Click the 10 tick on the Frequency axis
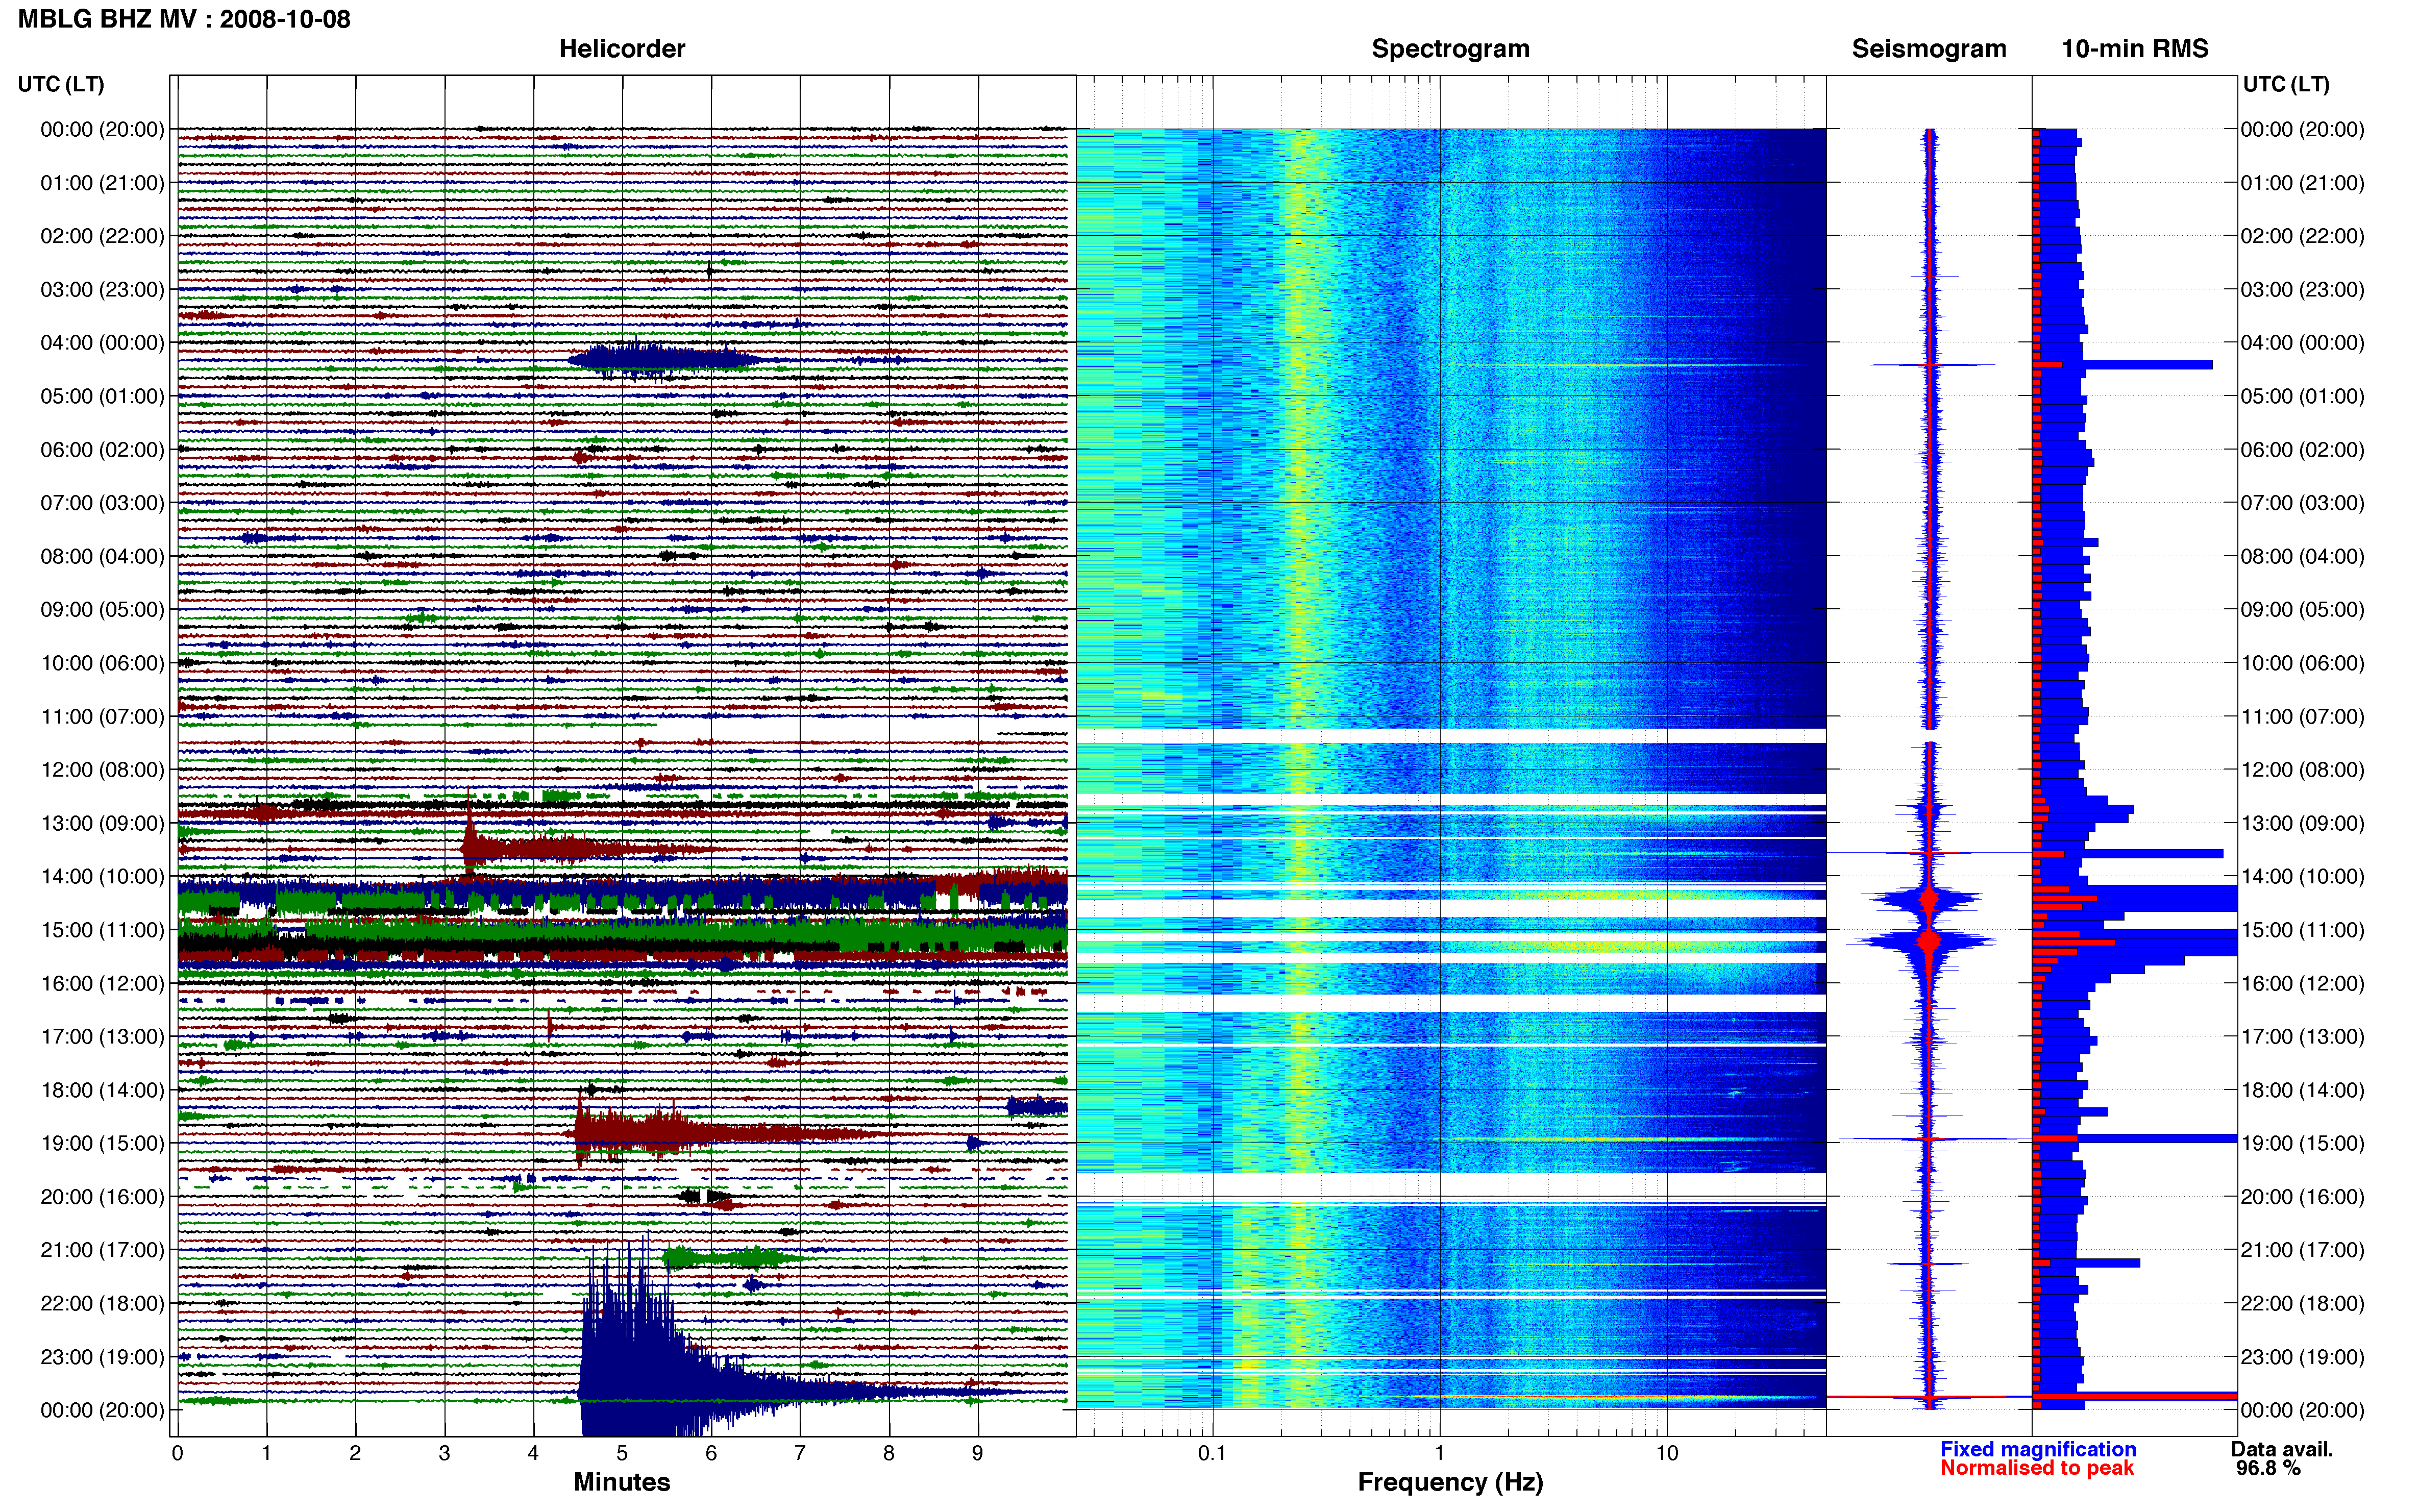 pyautogui.click(x=1667, y=1454)
